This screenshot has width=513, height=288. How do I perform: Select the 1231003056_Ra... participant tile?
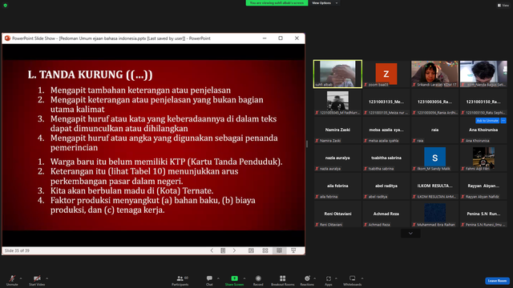[x=434, y=102]
